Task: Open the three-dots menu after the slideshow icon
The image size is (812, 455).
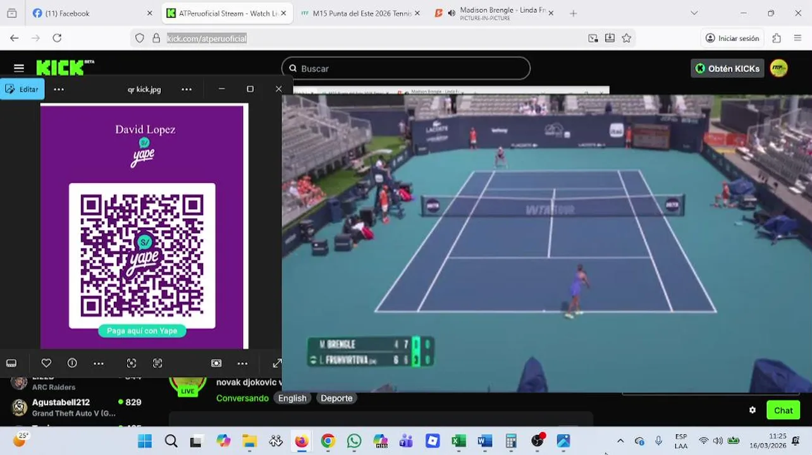Action: pyautogui.click(x=243, y=363)
